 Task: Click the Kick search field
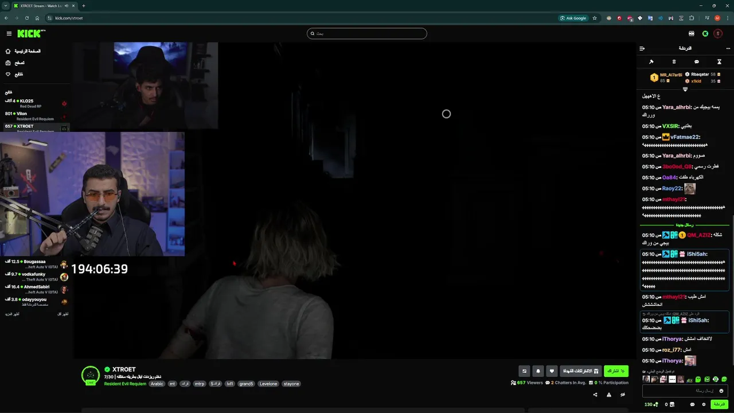pyautogui.click(x=367, y=34)
